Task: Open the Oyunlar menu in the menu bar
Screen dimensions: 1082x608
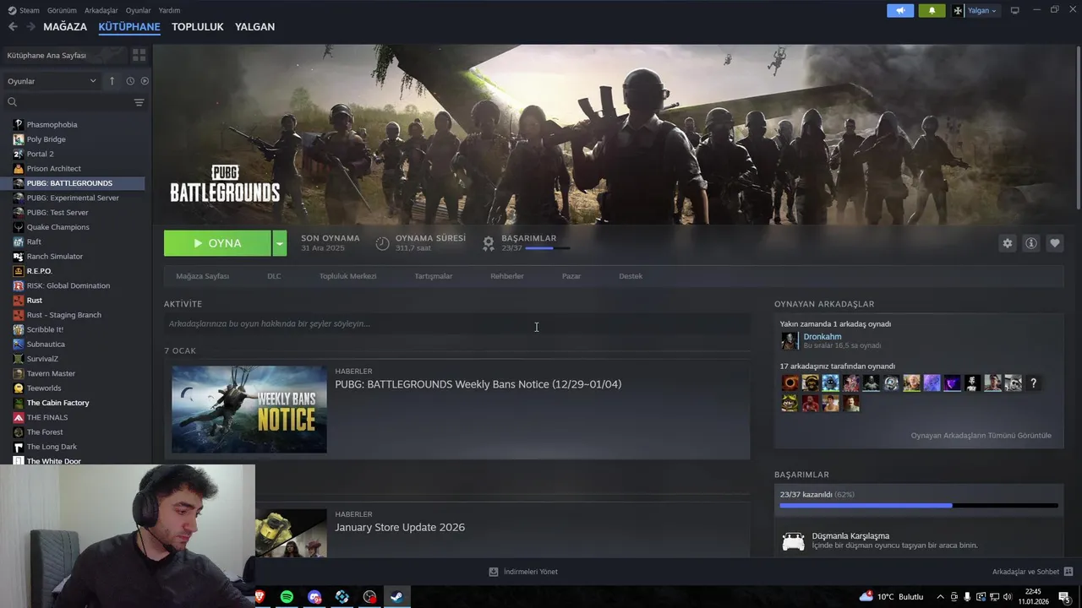Action: pos(138,10)
